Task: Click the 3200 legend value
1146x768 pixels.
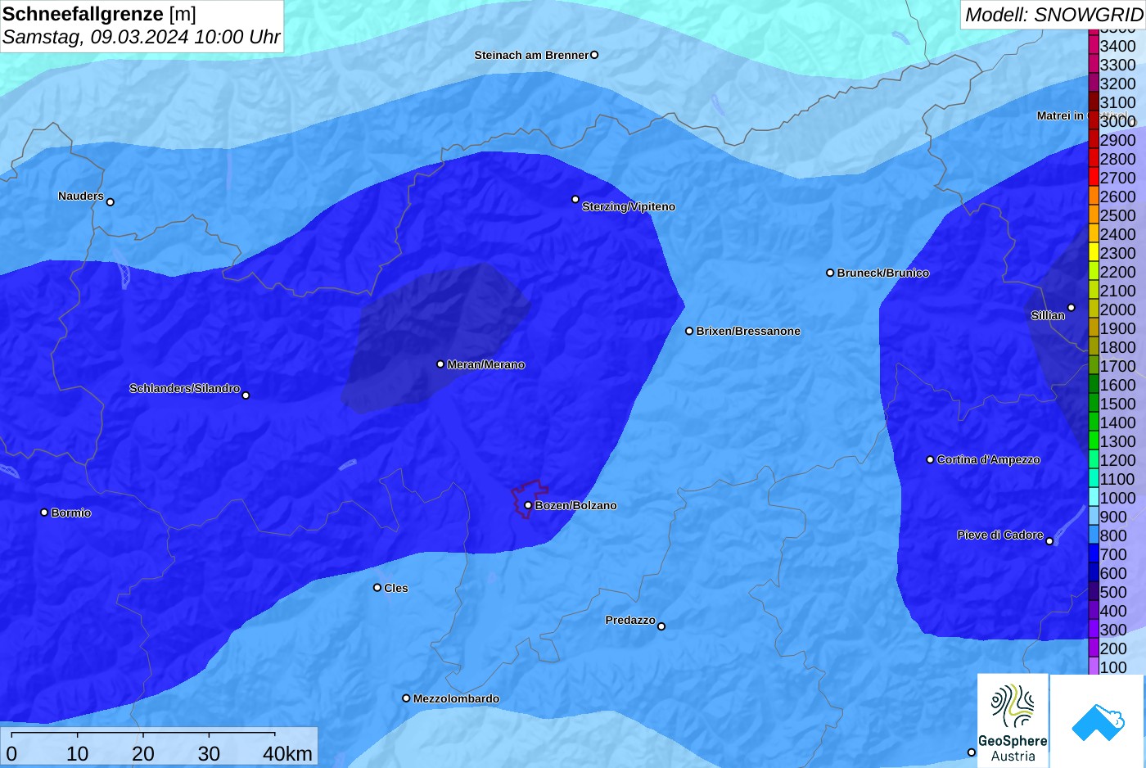Action: pos(1117,84)
